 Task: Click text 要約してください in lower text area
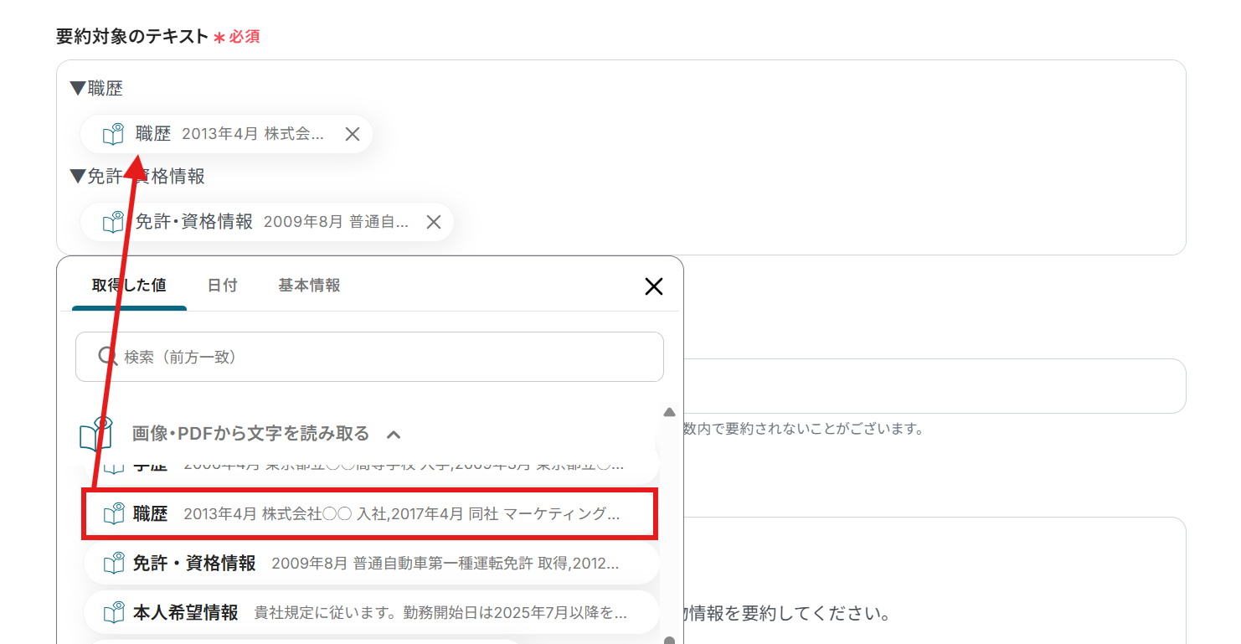coord(809,613)
